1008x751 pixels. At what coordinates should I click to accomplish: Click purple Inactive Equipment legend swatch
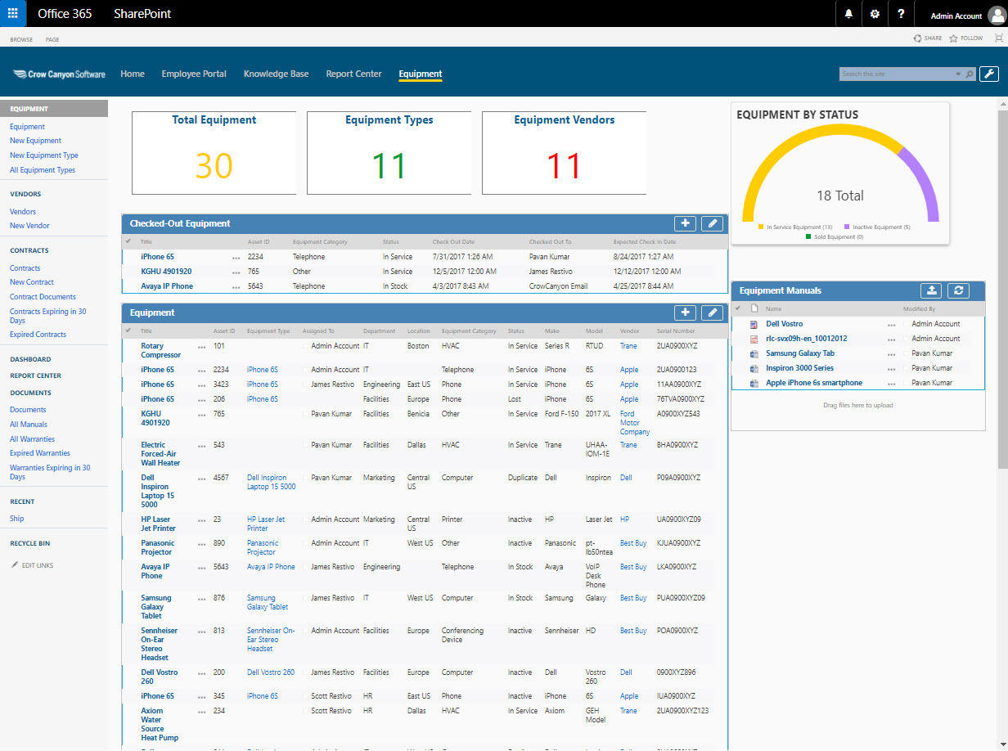coord(846,227)
